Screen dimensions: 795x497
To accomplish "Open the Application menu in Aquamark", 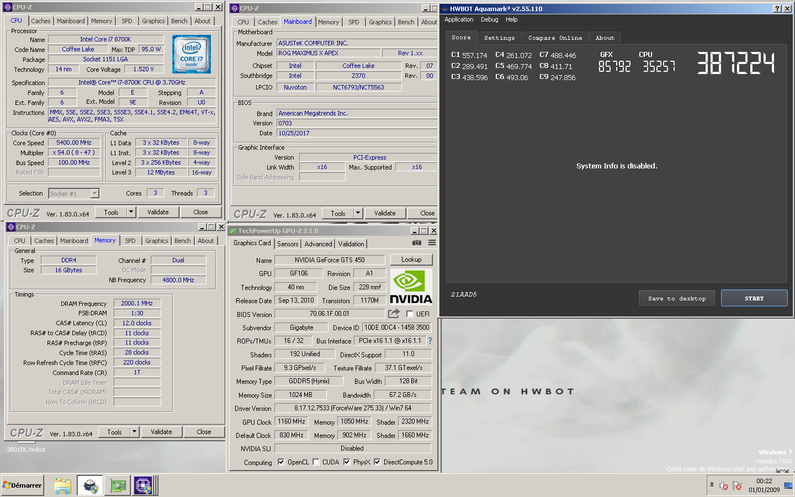I will (x=459, y=19).
